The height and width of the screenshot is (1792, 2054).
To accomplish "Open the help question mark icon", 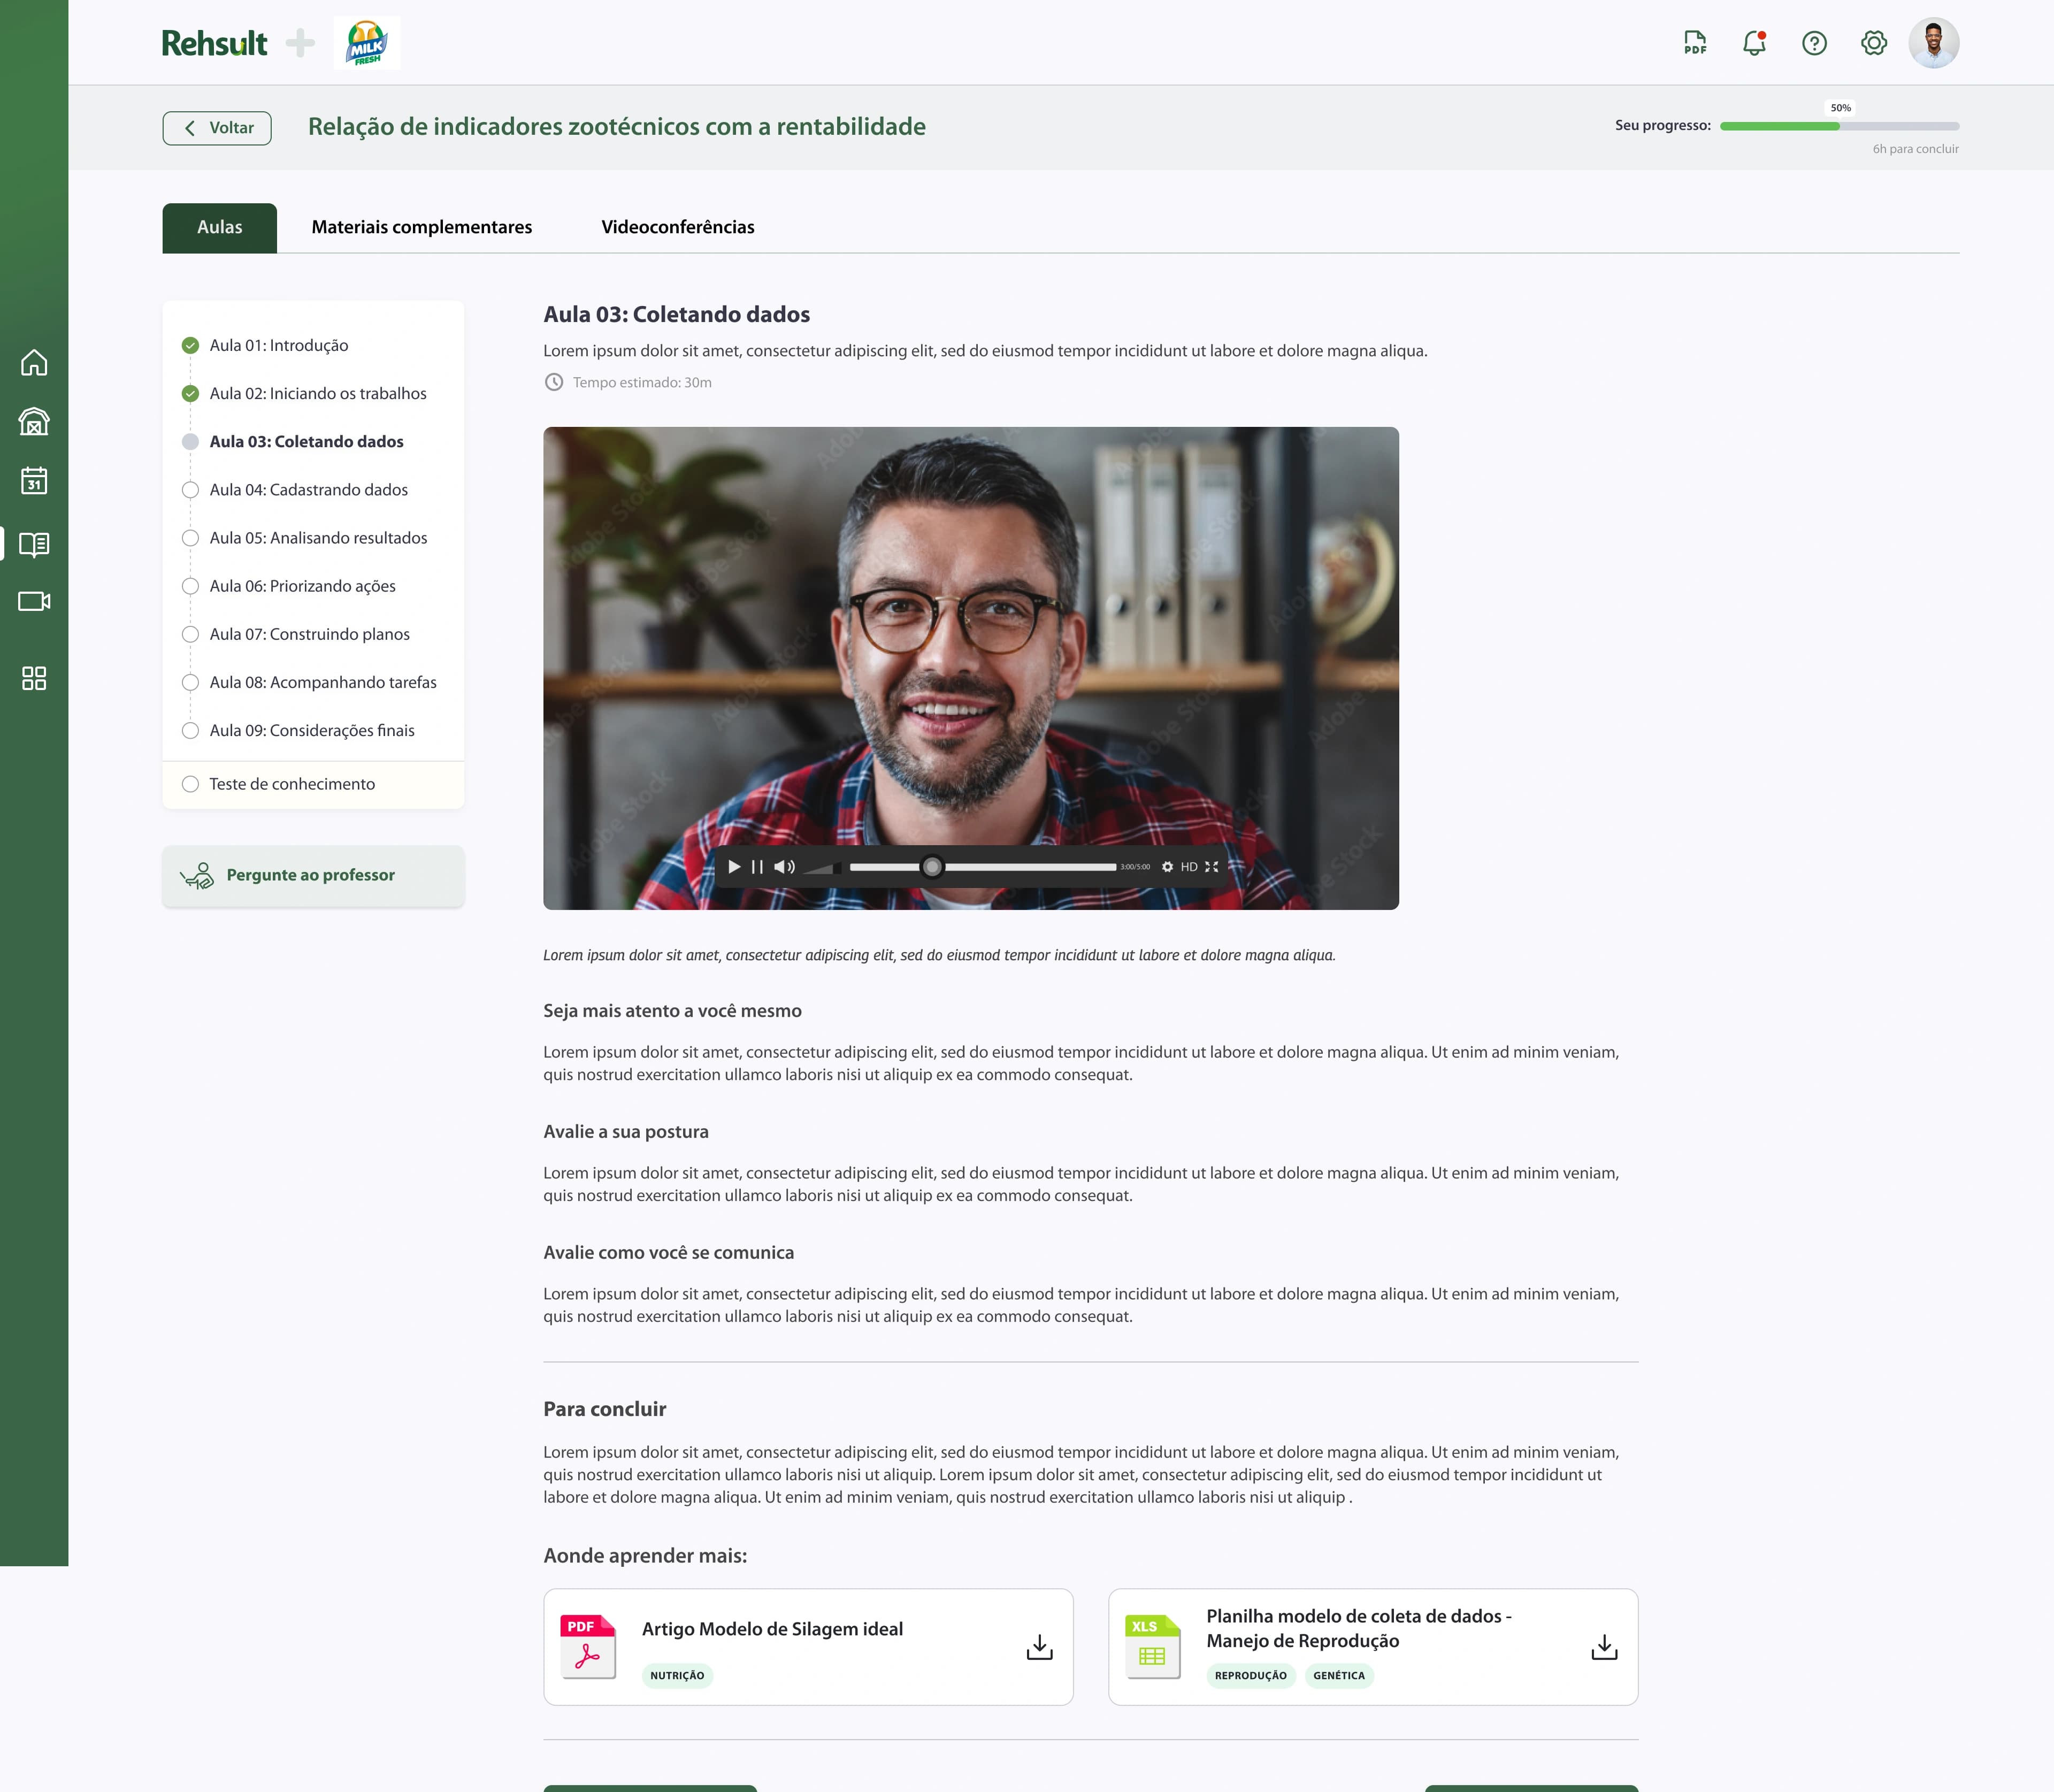I will pyautogui.click(x=1814, y=43).
